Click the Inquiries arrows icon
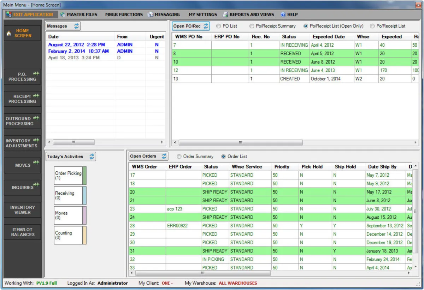 click(x=36, y=184)
